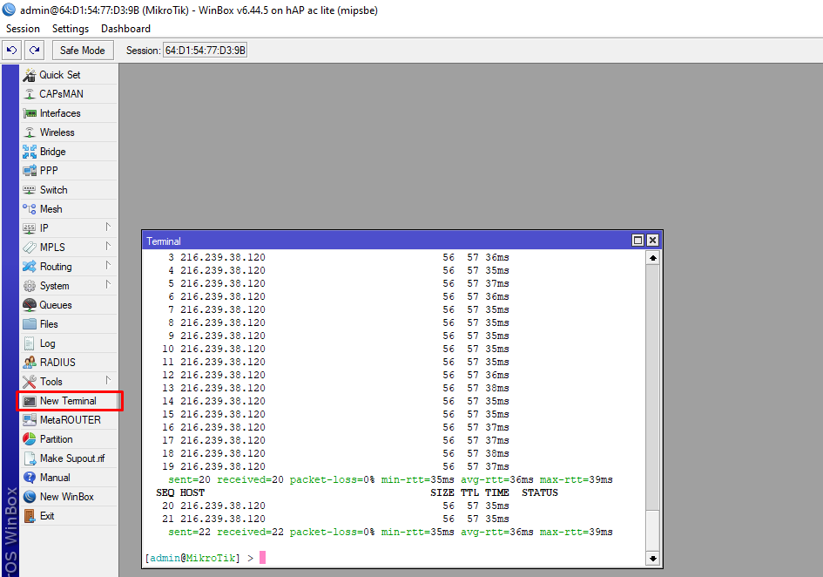Open the Settings menu
This screenshot has height=577, width=823.
coord(71,29)
